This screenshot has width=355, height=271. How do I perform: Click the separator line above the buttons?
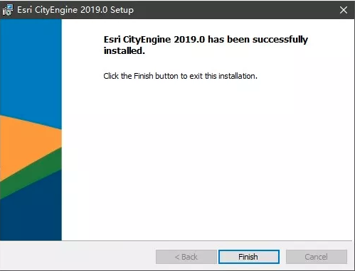(x=176, y=241)
